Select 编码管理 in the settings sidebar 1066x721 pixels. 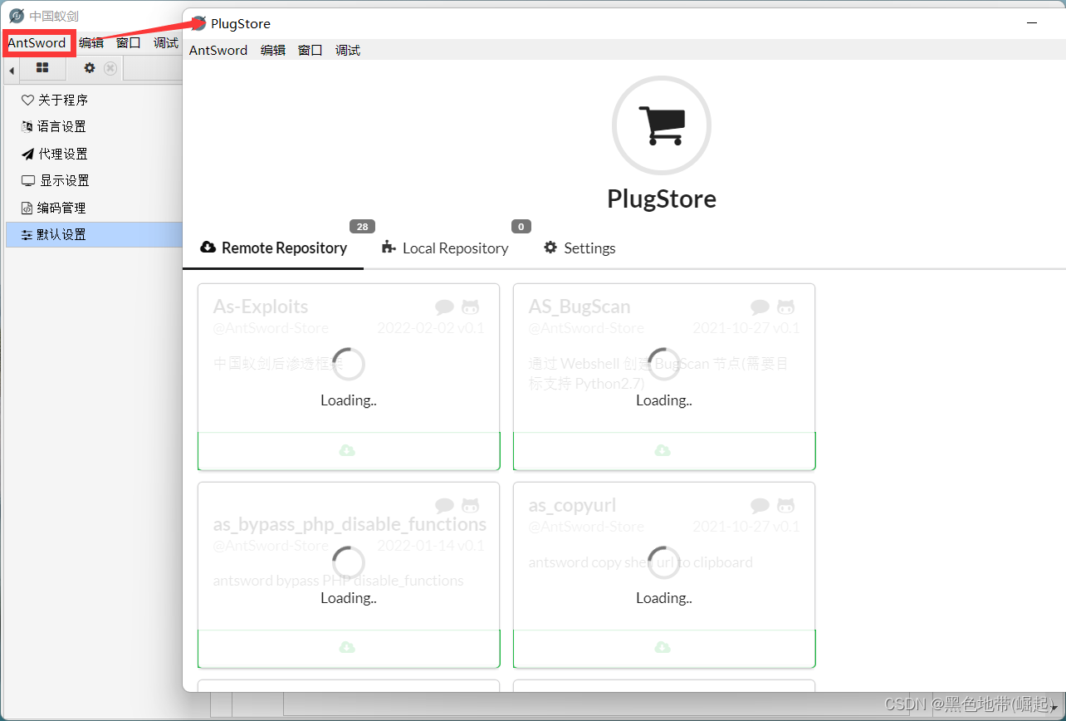[94, 208]
